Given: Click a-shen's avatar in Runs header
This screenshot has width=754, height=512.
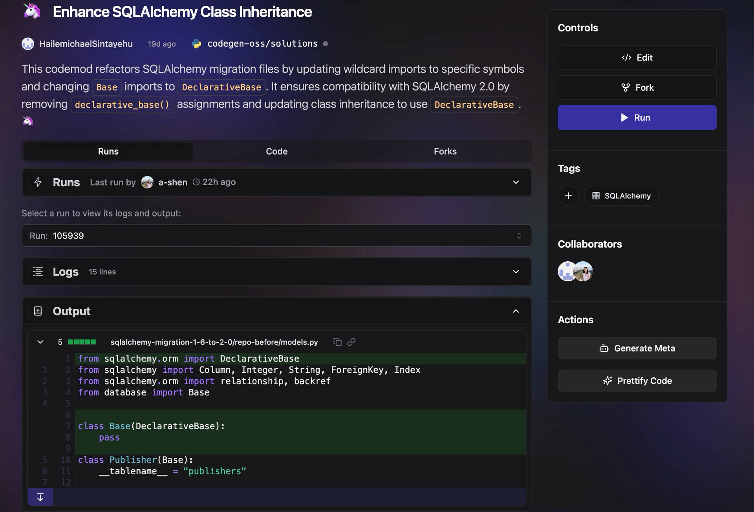Looking at the screenshot, I should click(x=147, y=182).
